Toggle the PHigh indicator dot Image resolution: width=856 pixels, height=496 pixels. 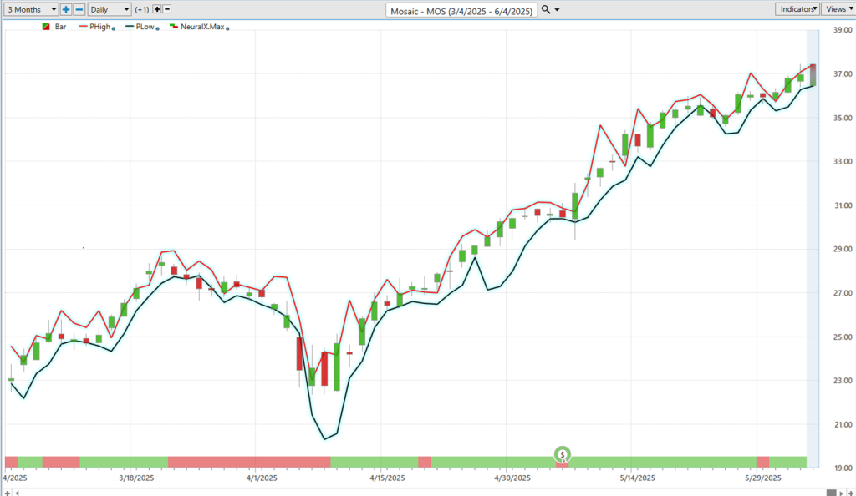[113, 28]
